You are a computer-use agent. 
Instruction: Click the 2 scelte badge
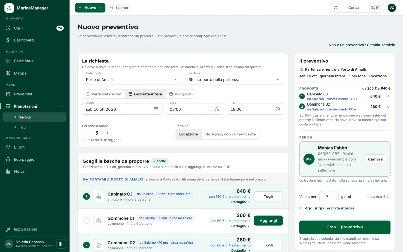pyautogui.click(x=160, y=161)
